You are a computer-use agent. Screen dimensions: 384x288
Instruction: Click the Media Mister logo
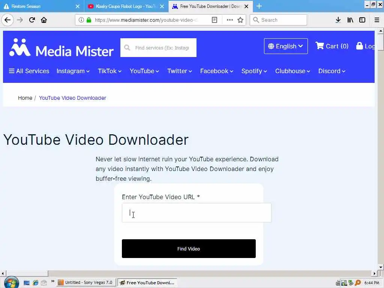[x=61, y=48]
